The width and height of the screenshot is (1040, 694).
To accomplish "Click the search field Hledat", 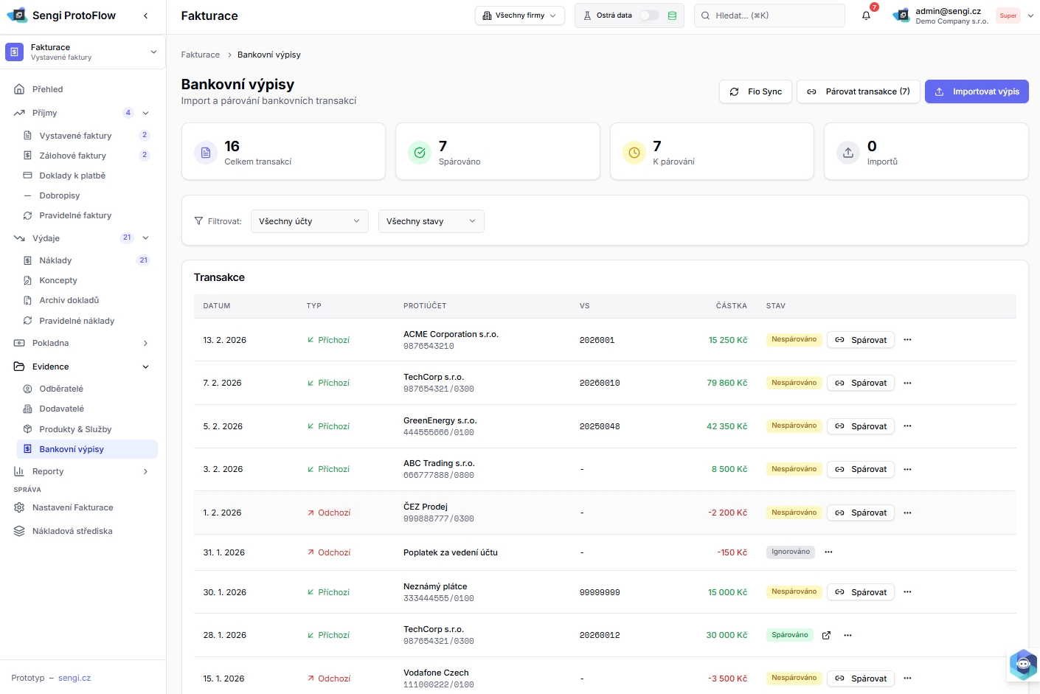I will click(769, 15).
